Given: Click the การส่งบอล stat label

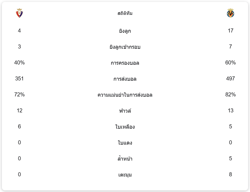Looking at the screenshot, I should pyautogui.click(x=125, y=79).
